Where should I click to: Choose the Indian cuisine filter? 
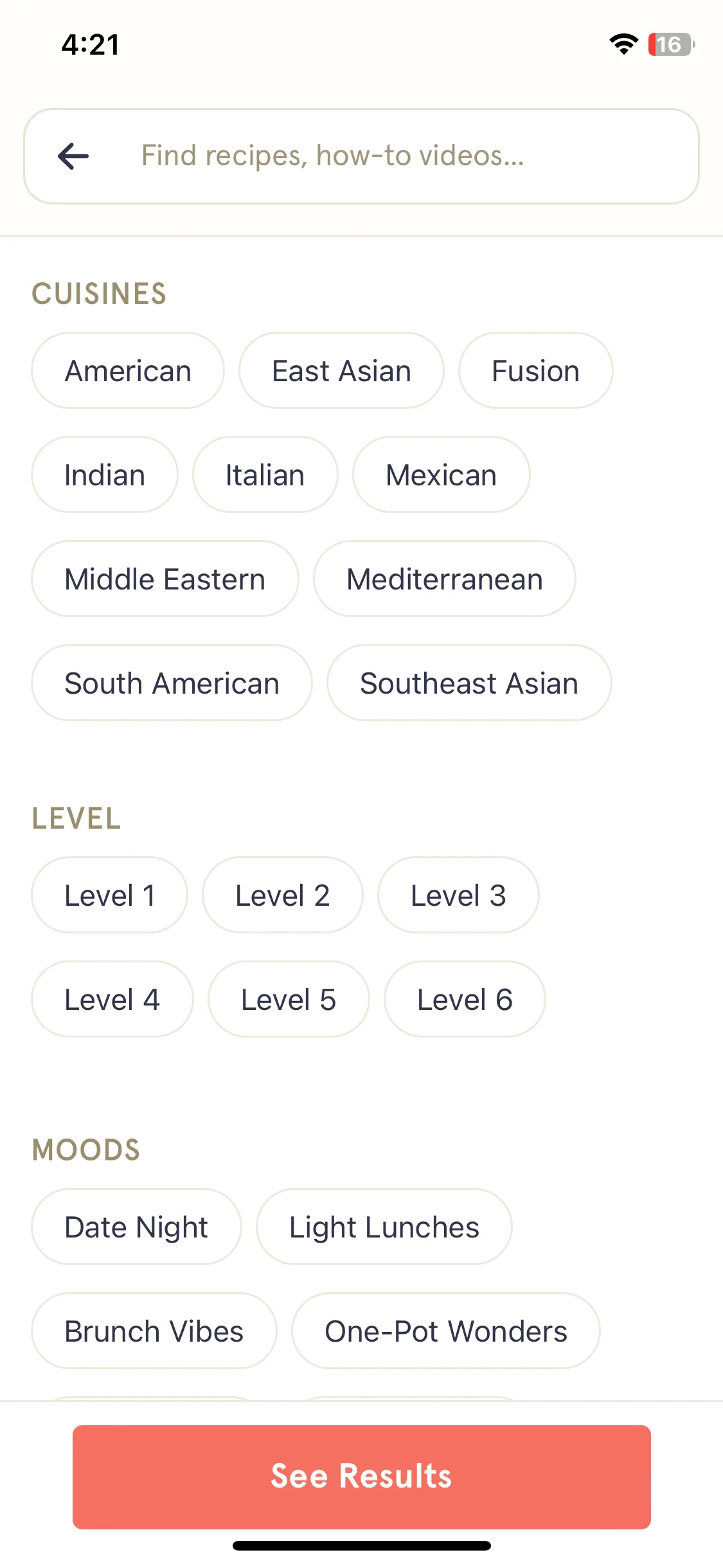105,475
